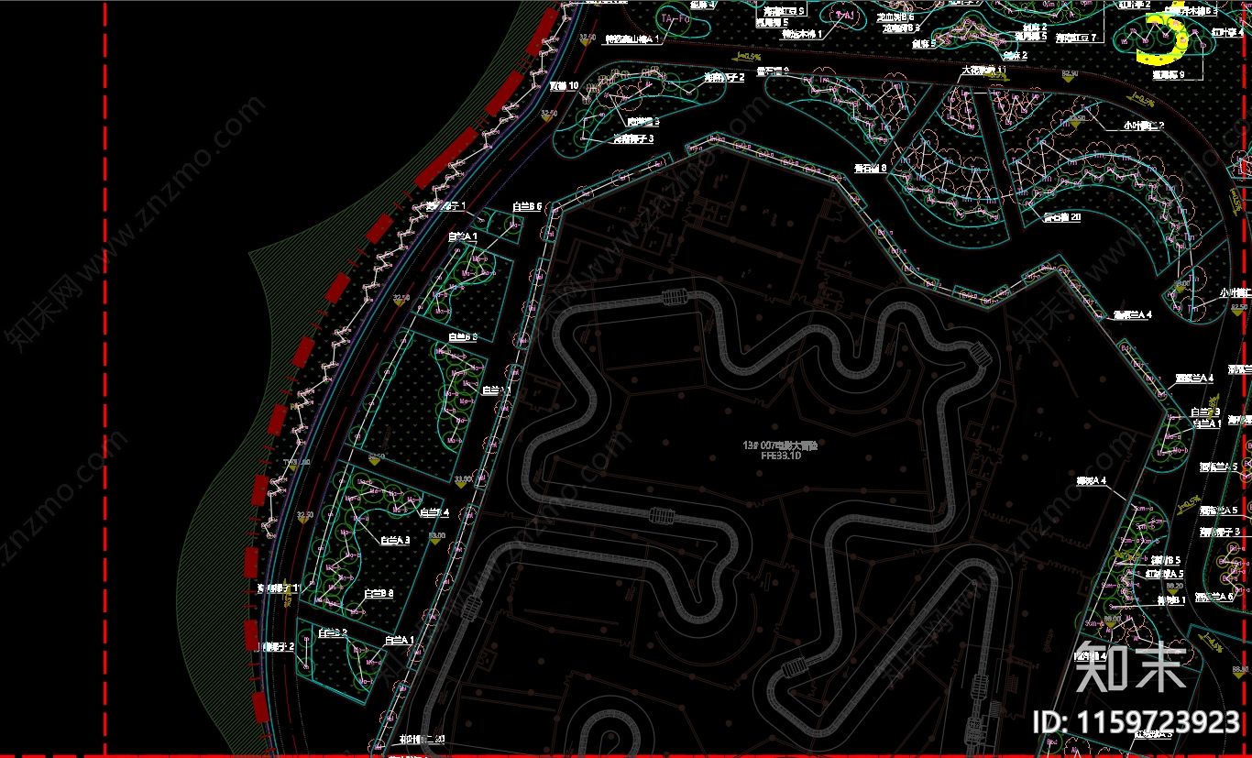Click the "大花紫薇 11" tree annotation
The image size is (1252, 758).
983,70
